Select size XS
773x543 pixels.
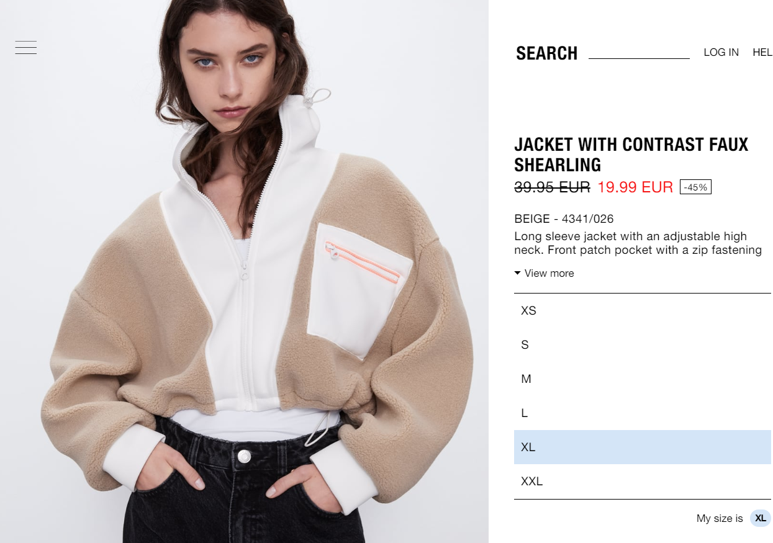click(643, 311)
